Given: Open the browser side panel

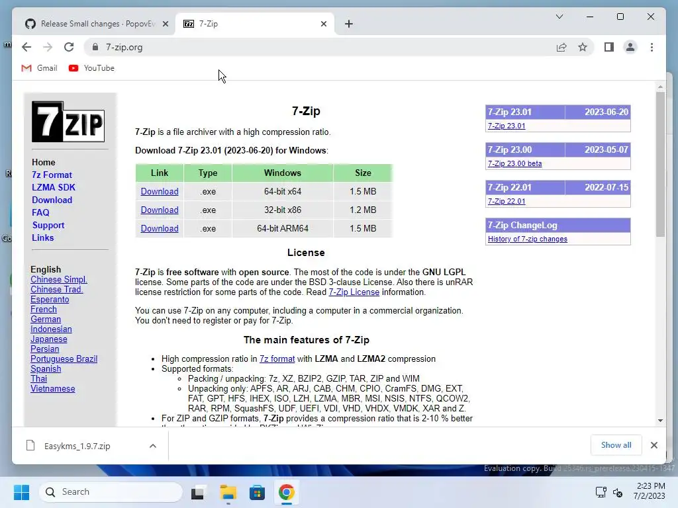Looking at the screenshot, I should tap(609, 47).
